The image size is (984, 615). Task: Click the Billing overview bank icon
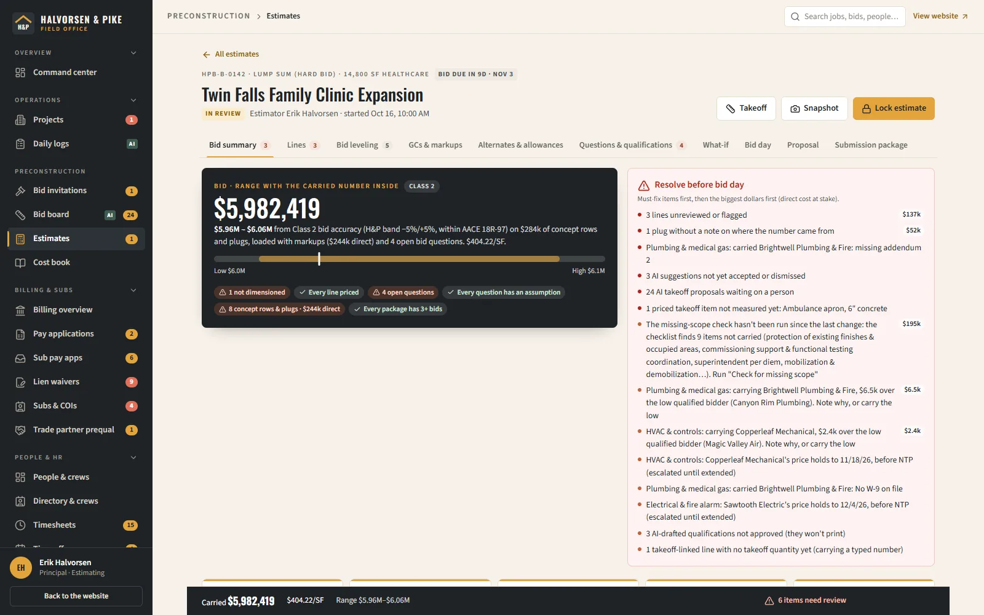[20, 310]
